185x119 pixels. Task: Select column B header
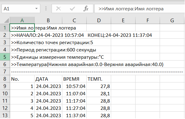tap(48, 20)
